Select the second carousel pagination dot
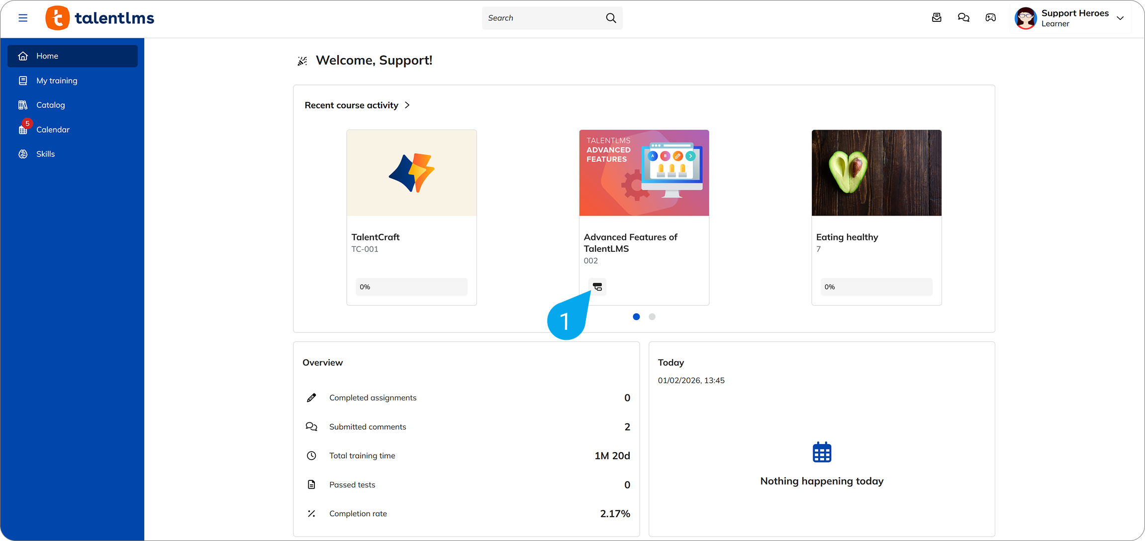The image size is (1145, 541). click(652, 316)
